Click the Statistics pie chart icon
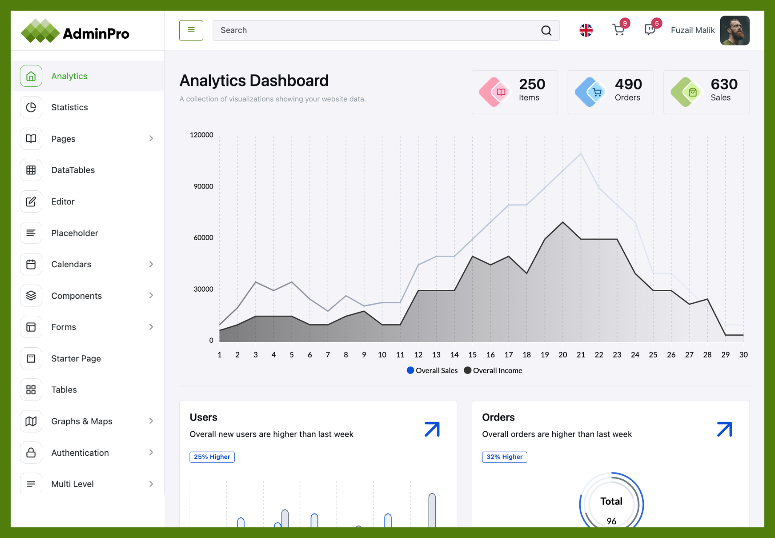This screenshot has width=775, height=538. [31, 107]
